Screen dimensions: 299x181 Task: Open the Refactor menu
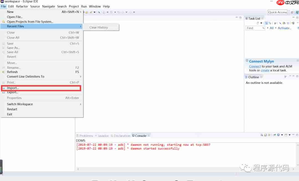pos(22,6)
